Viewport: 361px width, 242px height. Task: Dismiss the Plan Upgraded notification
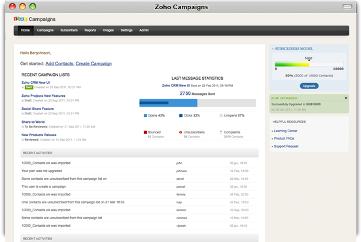point(346,98)
